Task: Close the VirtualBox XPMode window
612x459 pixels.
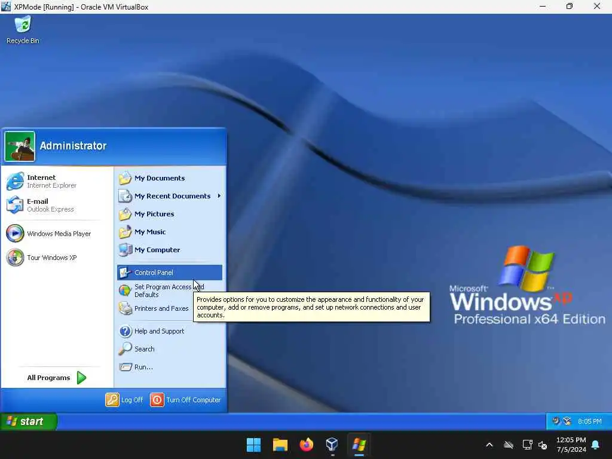Action: (x=597, y=6)
